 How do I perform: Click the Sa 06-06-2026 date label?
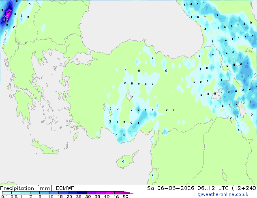click(x=171, y=188)
